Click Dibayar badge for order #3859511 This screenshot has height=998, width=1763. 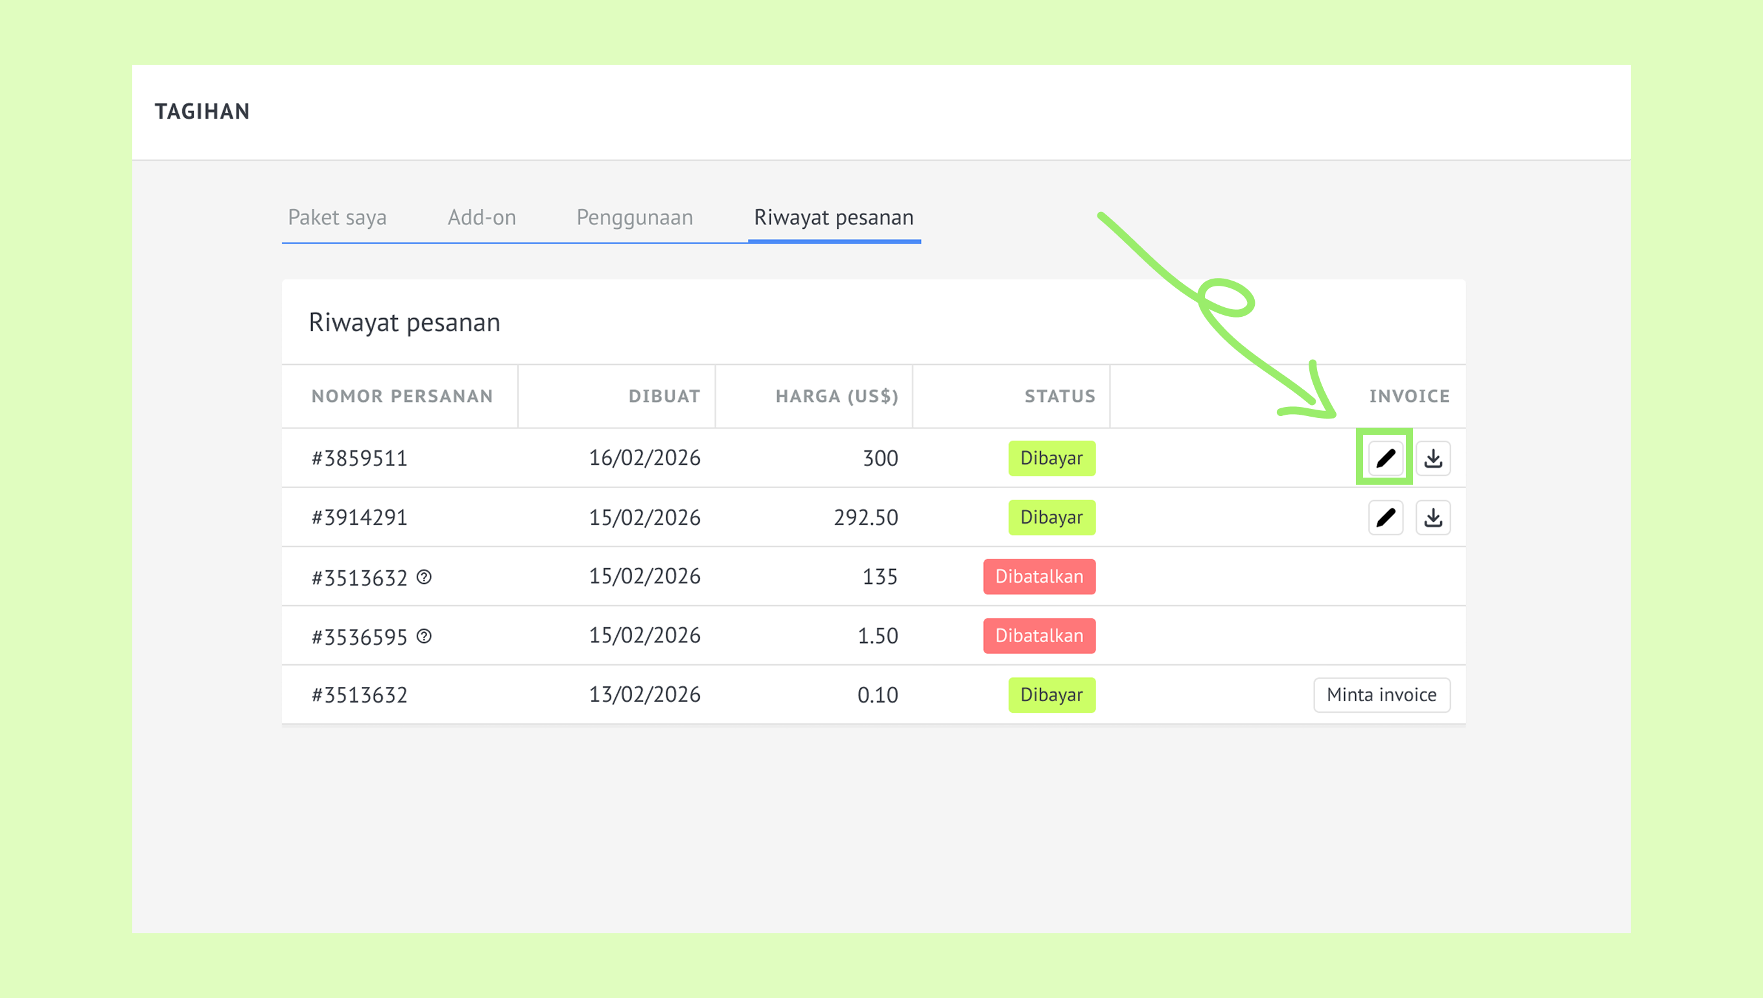pyautogui.click(x=1051, y=458)
